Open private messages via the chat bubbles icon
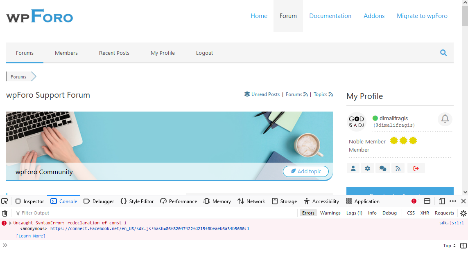This screenshot has width=468, height=255. [x=382, y=168]
